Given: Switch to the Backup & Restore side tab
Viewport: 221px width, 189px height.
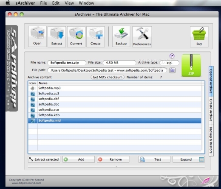Looking at the screenshot, I should (x=211, y=140).
